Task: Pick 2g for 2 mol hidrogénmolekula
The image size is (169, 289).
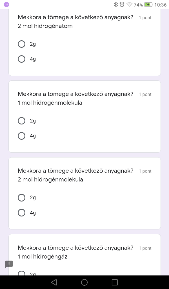Action: pyautogui.click(x=22, y=198)
